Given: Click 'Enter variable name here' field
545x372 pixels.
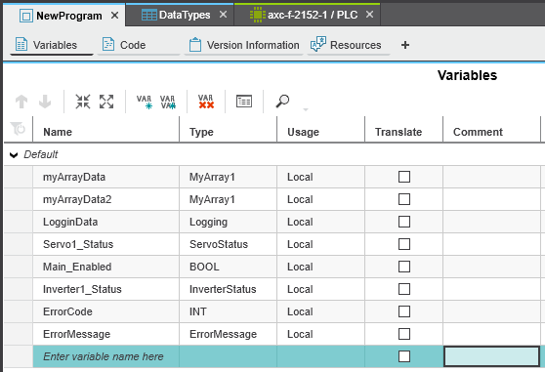Looking at the screenshot, I should pos(106,356).
